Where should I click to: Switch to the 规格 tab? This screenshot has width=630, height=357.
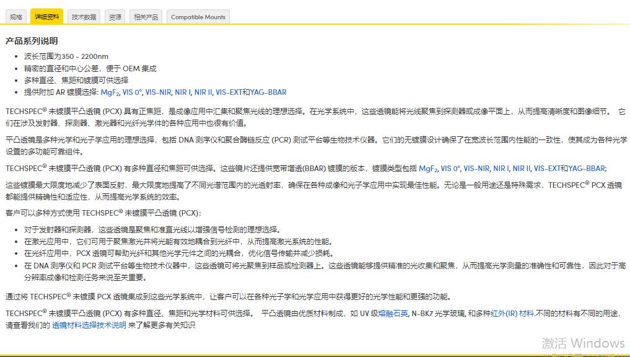15,17
